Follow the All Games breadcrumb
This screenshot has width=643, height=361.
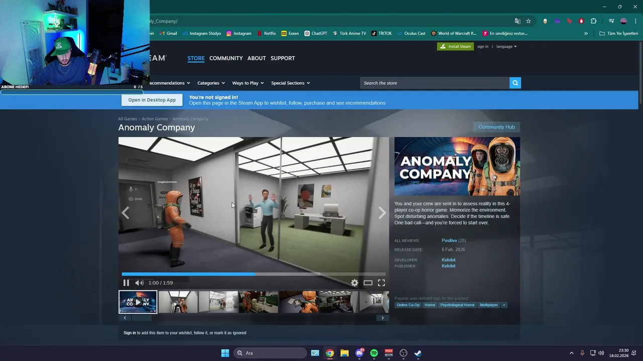click(x=128, y=119)
